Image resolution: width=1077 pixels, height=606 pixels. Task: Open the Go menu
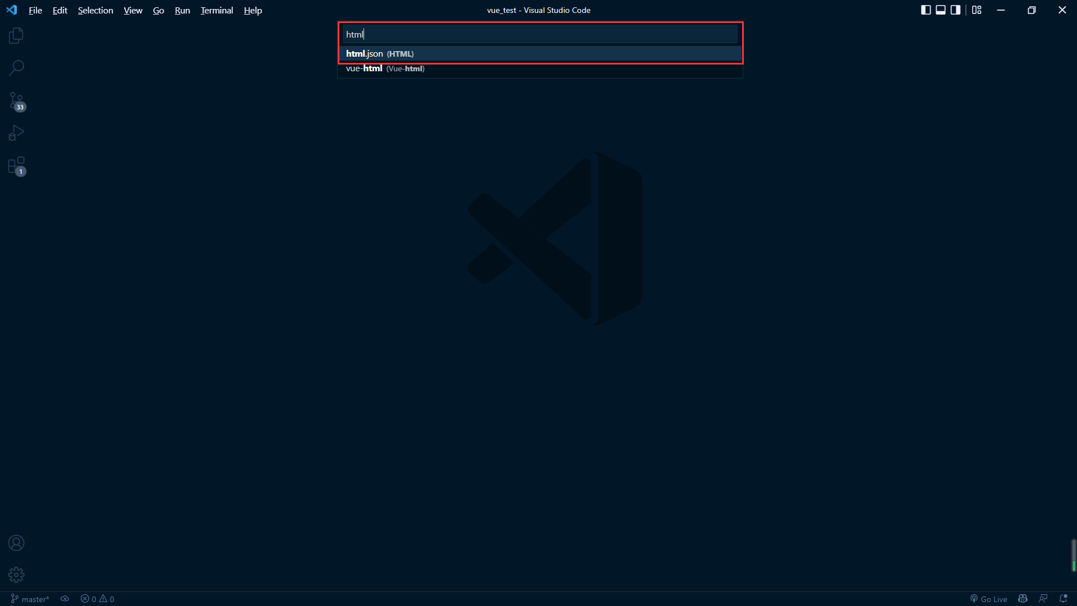[159, 10]
